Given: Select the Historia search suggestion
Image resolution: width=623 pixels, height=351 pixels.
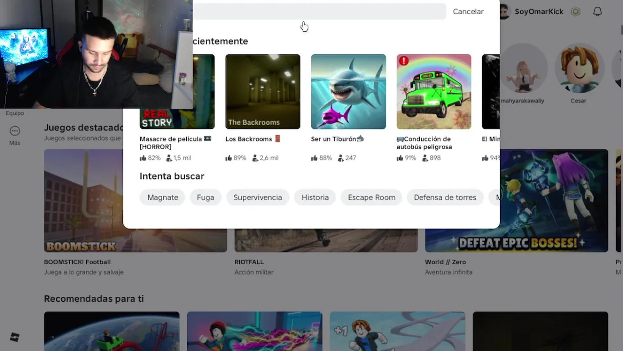Looking at the screenshot, I should coord(315,197).
